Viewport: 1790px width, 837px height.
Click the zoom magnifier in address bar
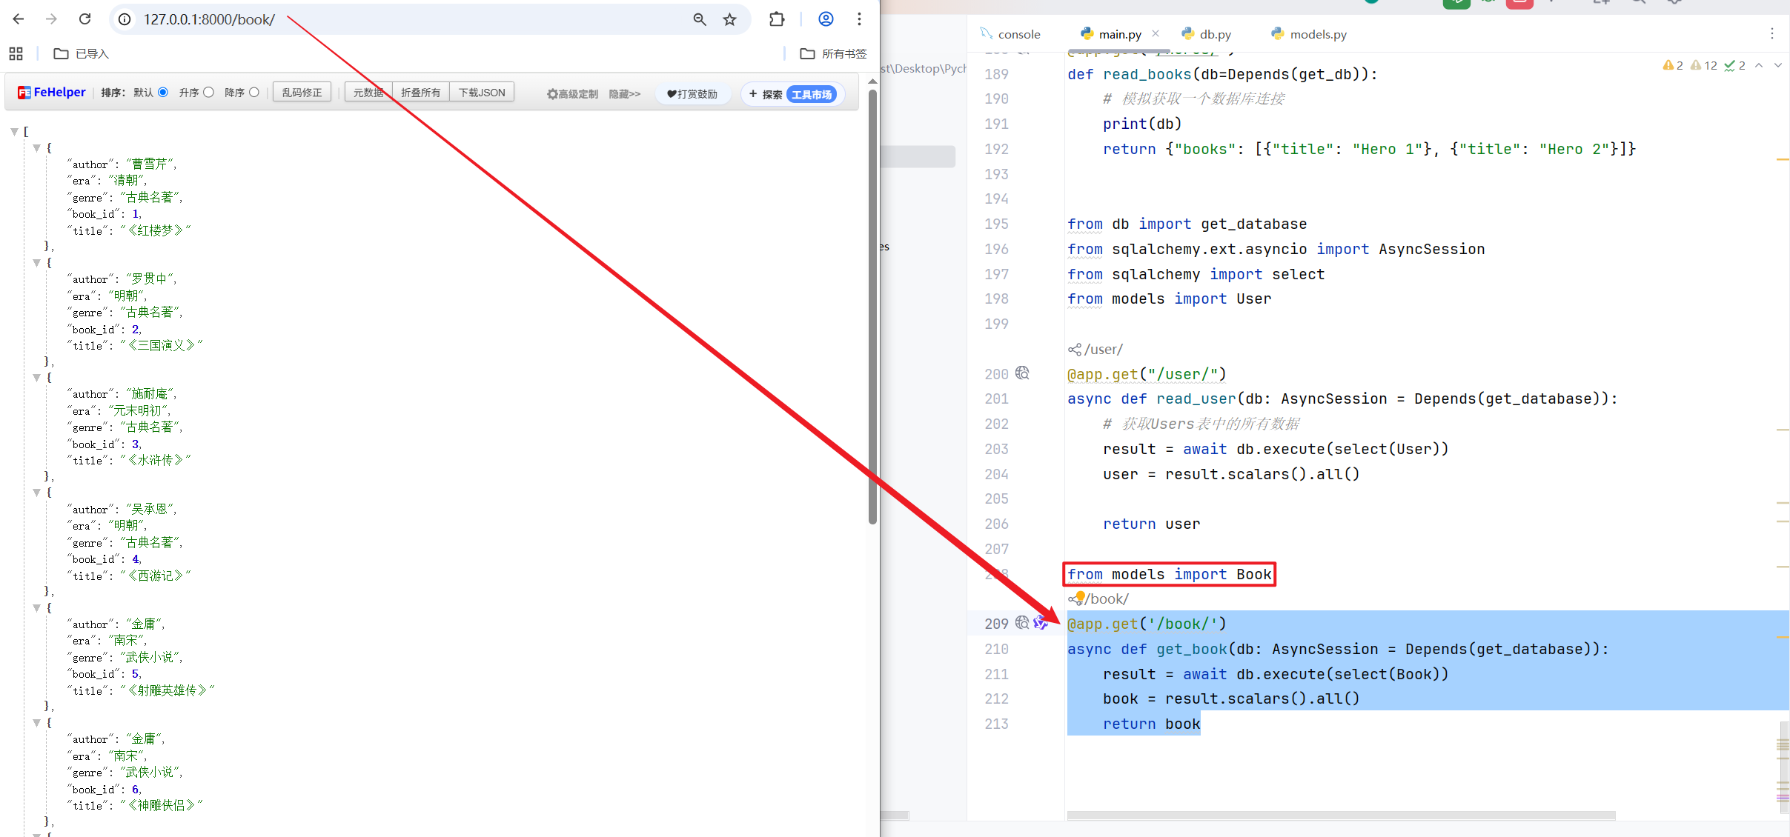tap(699, 19)
